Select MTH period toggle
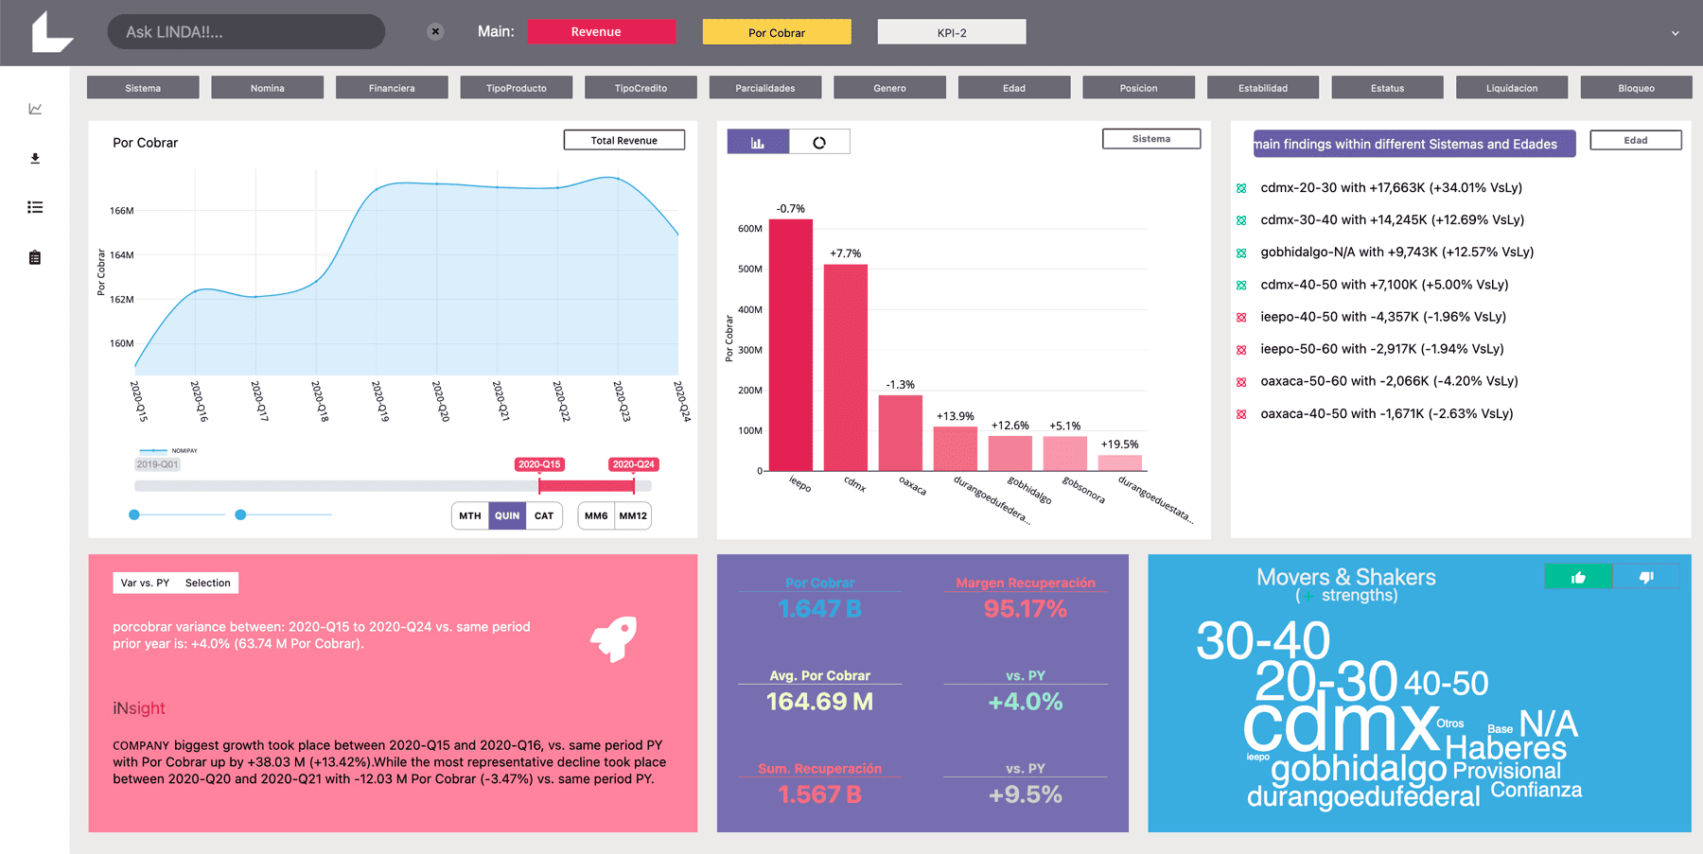1703x854 pixels. [470, 515]
